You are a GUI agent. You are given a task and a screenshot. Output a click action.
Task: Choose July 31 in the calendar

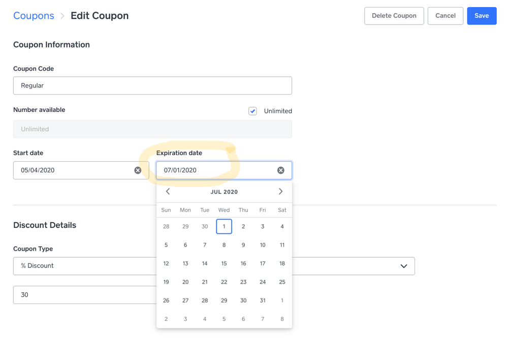[x=263, y=300]
